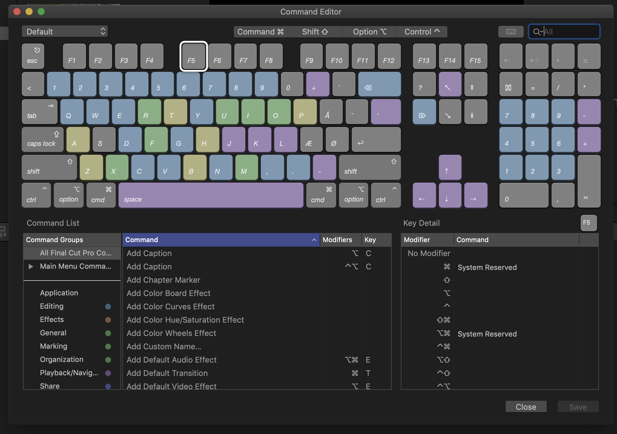Click the up arrow key
This screenshot has height=434, width=617.
coord(450,168)
